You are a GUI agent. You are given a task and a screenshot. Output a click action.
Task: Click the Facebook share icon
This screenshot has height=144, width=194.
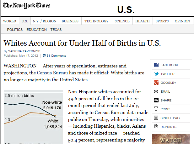tap(156, 65)
